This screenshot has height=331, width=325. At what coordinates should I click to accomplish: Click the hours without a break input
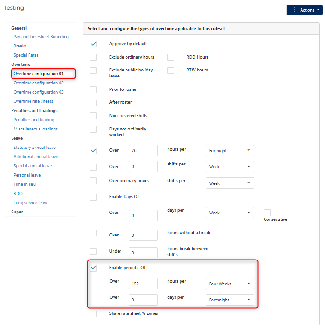[143, 235]
